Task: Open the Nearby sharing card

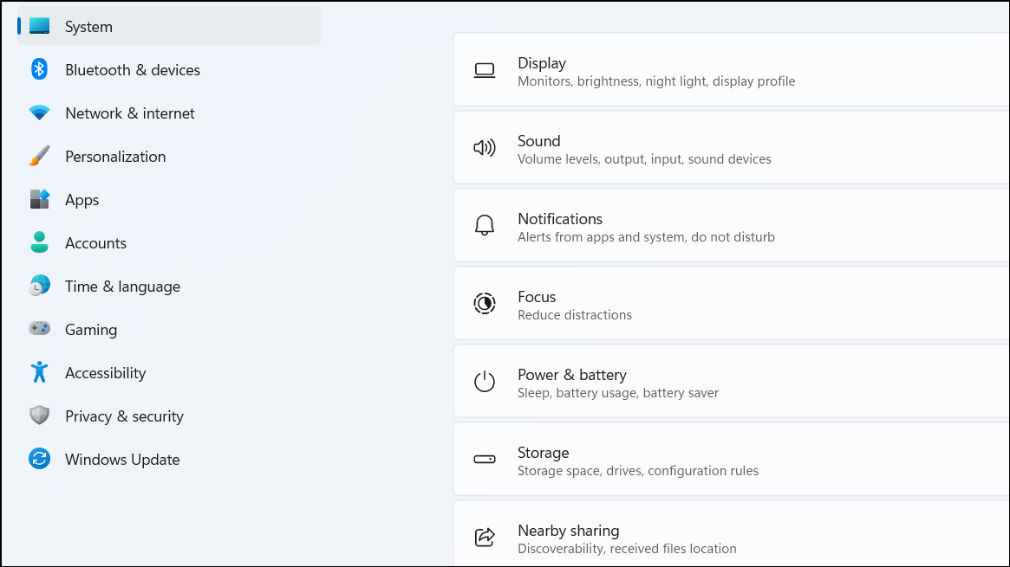Action: (x=732, y=533)
